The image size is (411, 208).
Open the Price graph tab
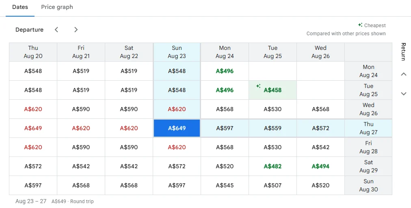(x=57, y=7)
